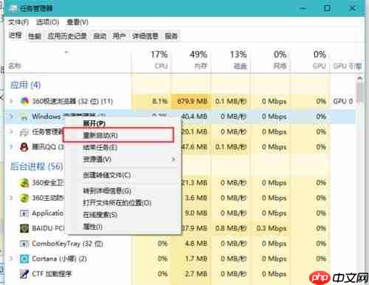The width and height of the screenshot is (369, 285).
Task: Click the process list vertical scrollbar thumb
Action: coord(359,92)
